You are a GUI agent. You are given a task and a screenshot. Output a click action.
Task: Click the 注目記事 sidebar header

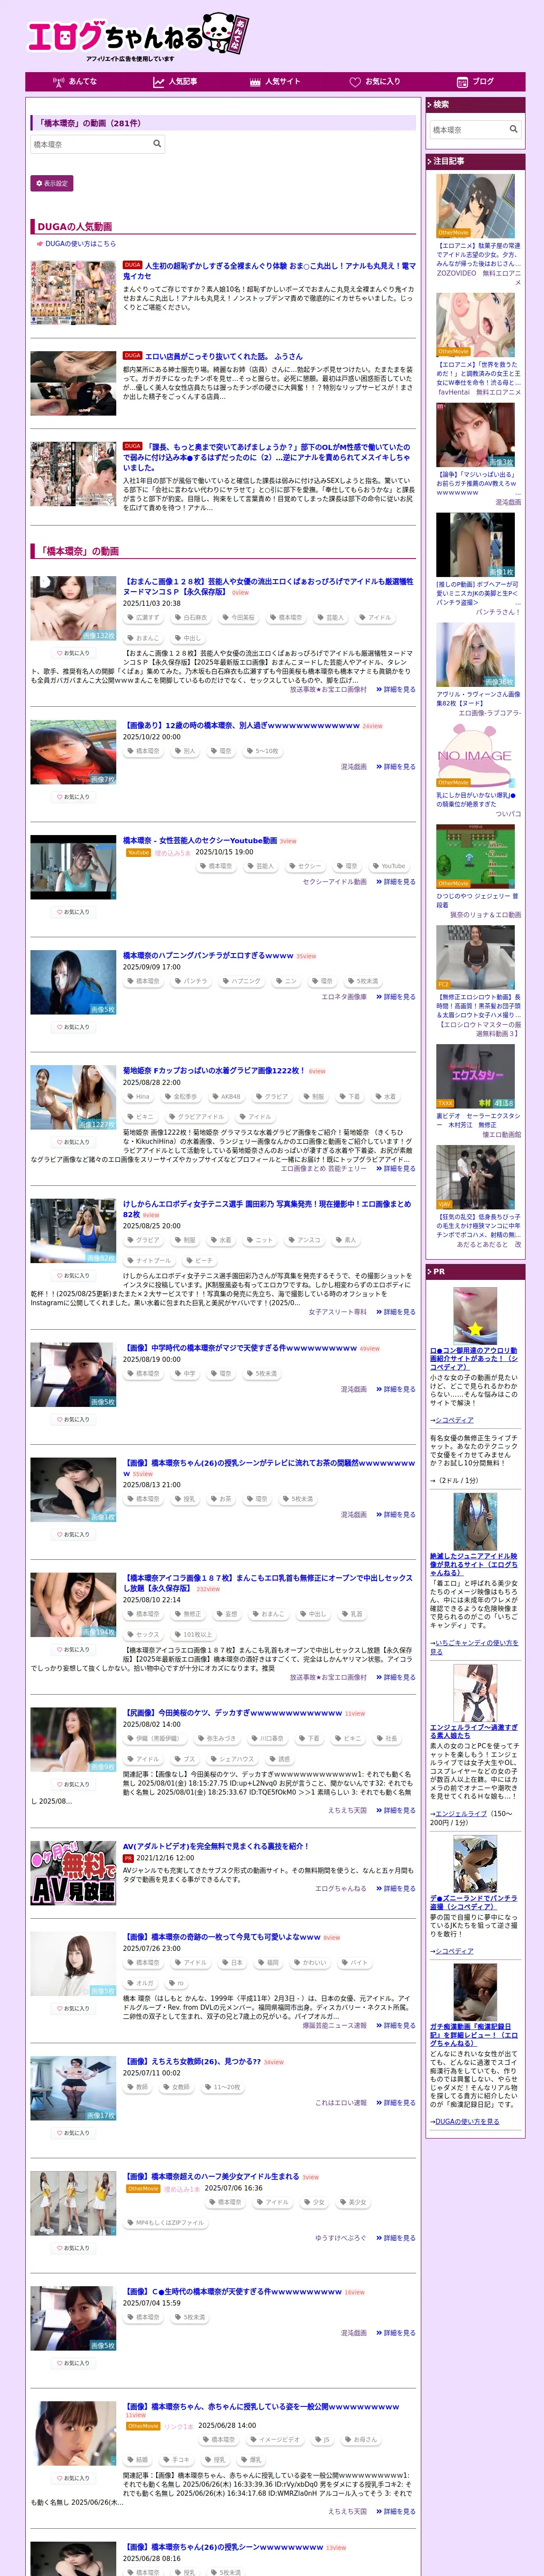[475, 161]
